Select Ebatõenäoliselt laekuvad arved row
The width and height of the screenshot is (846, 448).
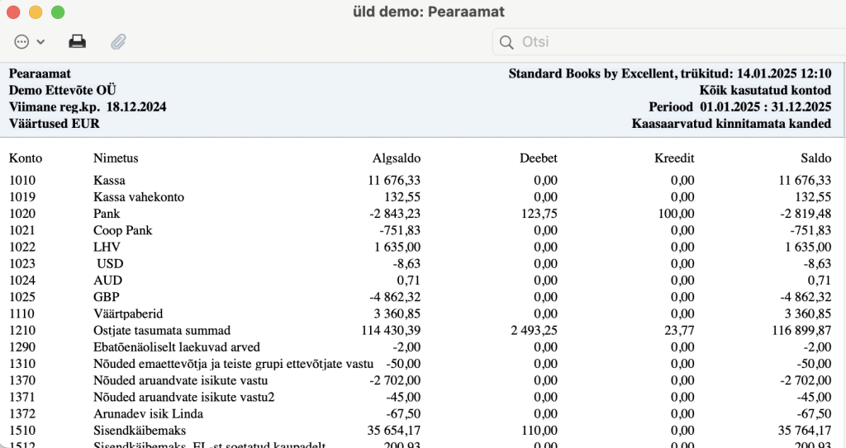click(x=420, y=347)
